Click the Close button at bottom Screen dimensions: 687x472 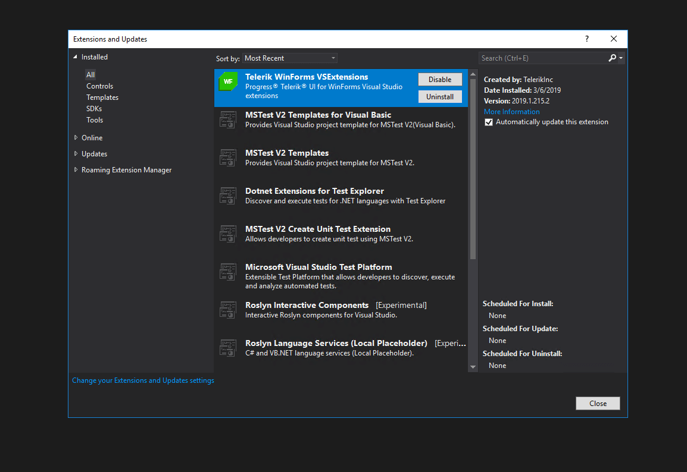pos(598,403)
